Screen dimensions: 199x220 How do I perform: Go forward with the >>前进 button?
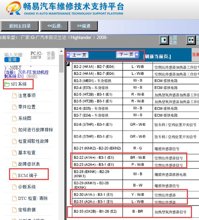pos(84,26)
